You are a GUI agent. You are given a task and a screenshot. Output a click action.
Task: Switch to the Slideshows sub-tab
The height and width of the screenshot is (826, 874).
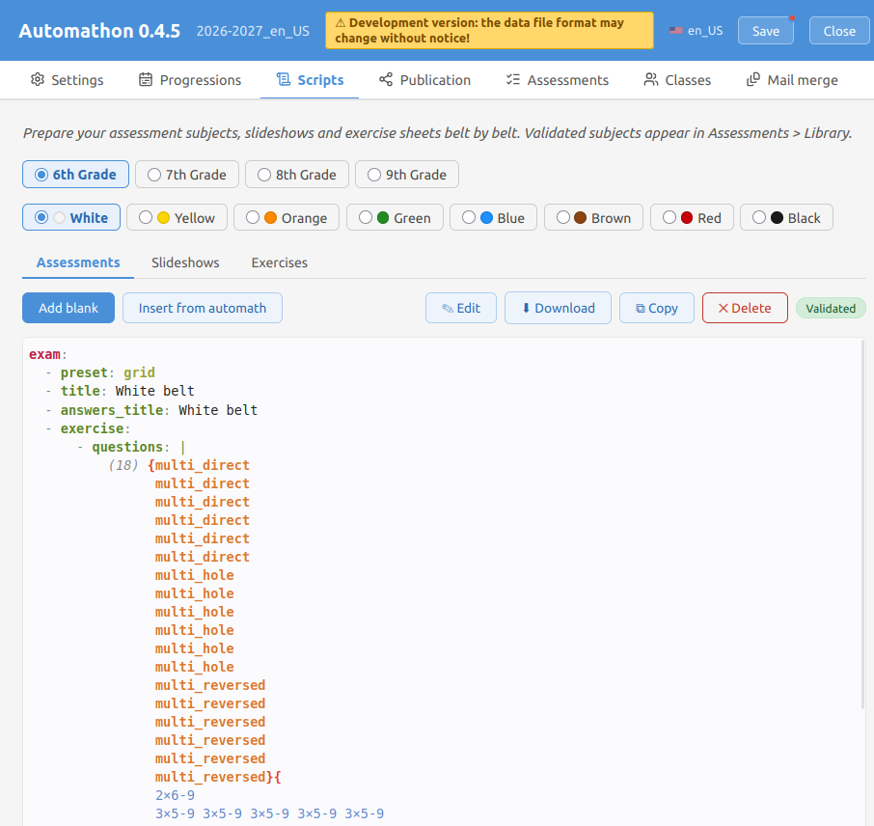tap(185, 262)
